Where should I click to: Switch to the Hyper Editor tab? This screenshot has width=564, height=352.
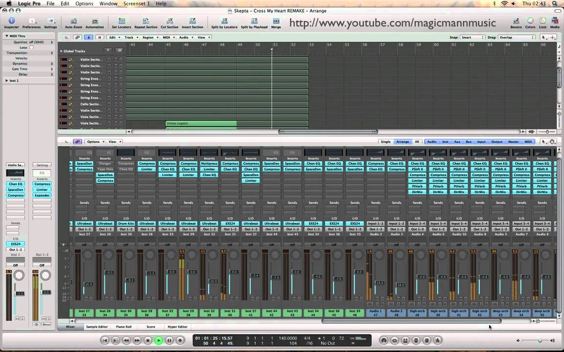pyautogui.click(x=177, y=327)
